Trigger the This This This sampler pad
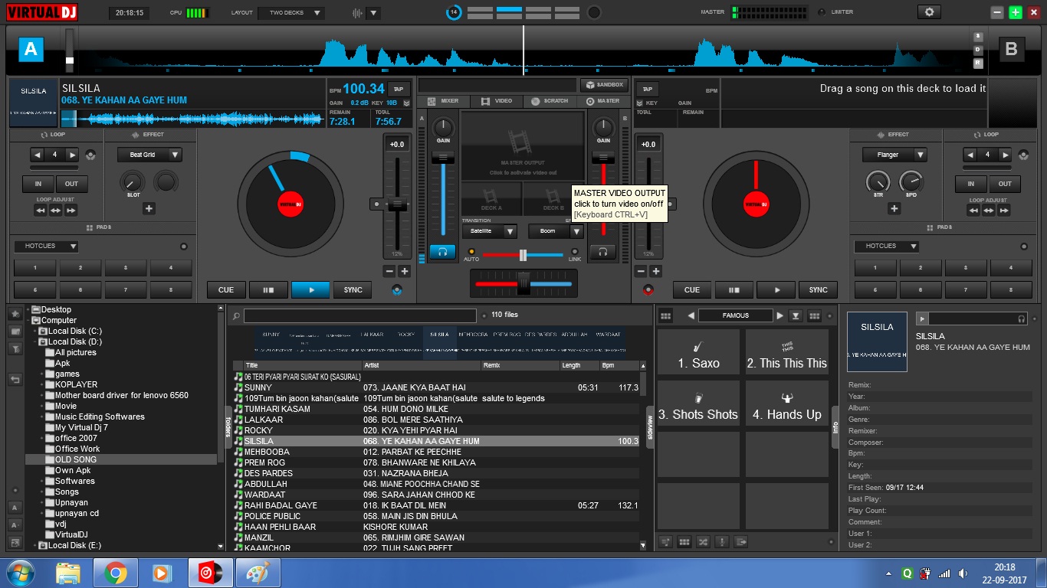Screen dimensions: 1047x588 click(x=787, y=352)
